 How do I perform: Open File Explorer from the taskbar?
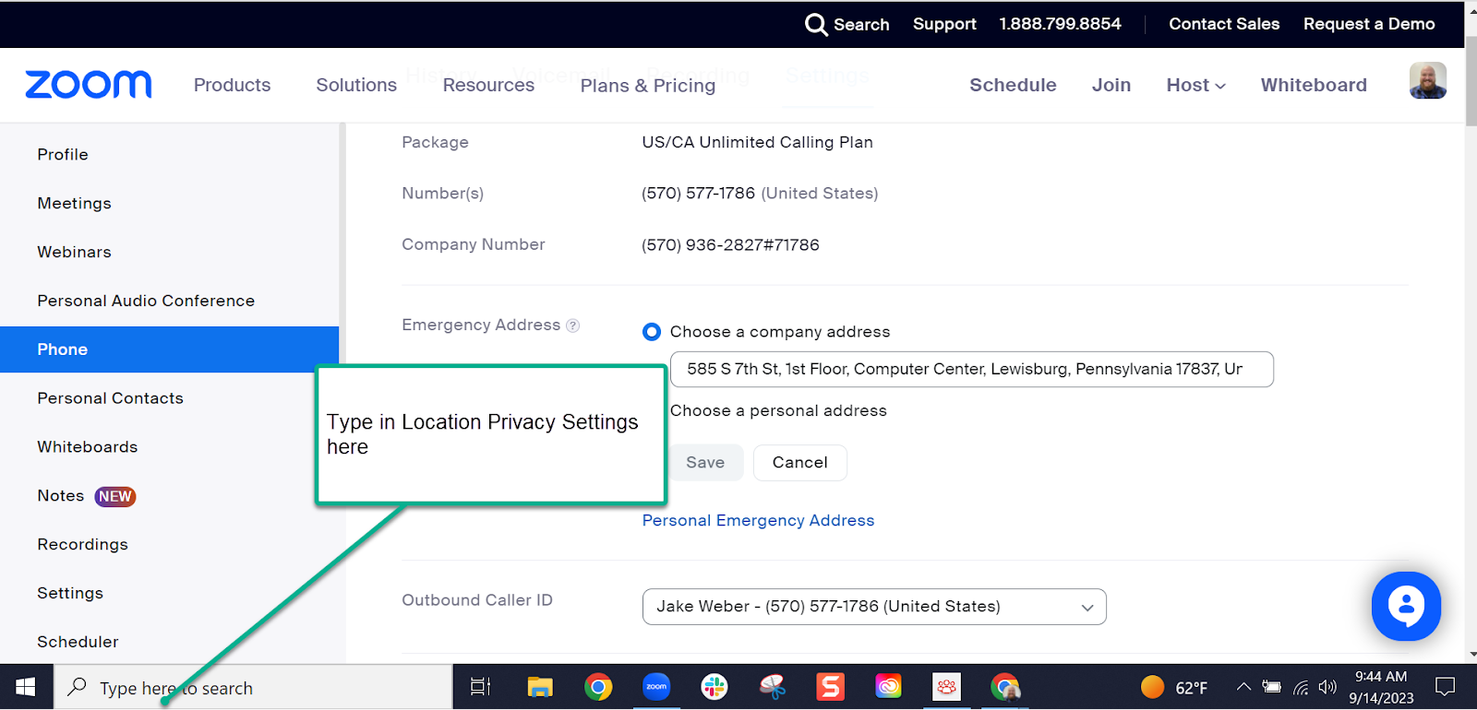(540, 687)
